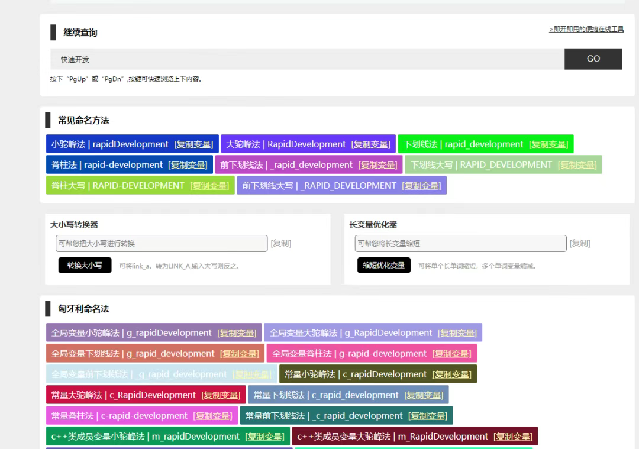The image size is (639, 449).
Task: Copy the c++类成员变量大驼峰法 m_RapidDevelopment variable
Action: [x=513, y=437]
